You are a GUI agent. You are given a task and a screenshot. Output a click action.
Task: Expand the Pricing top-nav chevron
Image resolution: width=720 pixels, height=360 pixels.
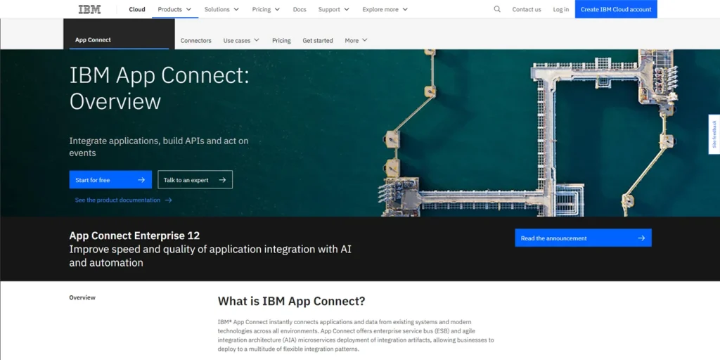pos(277,9)
